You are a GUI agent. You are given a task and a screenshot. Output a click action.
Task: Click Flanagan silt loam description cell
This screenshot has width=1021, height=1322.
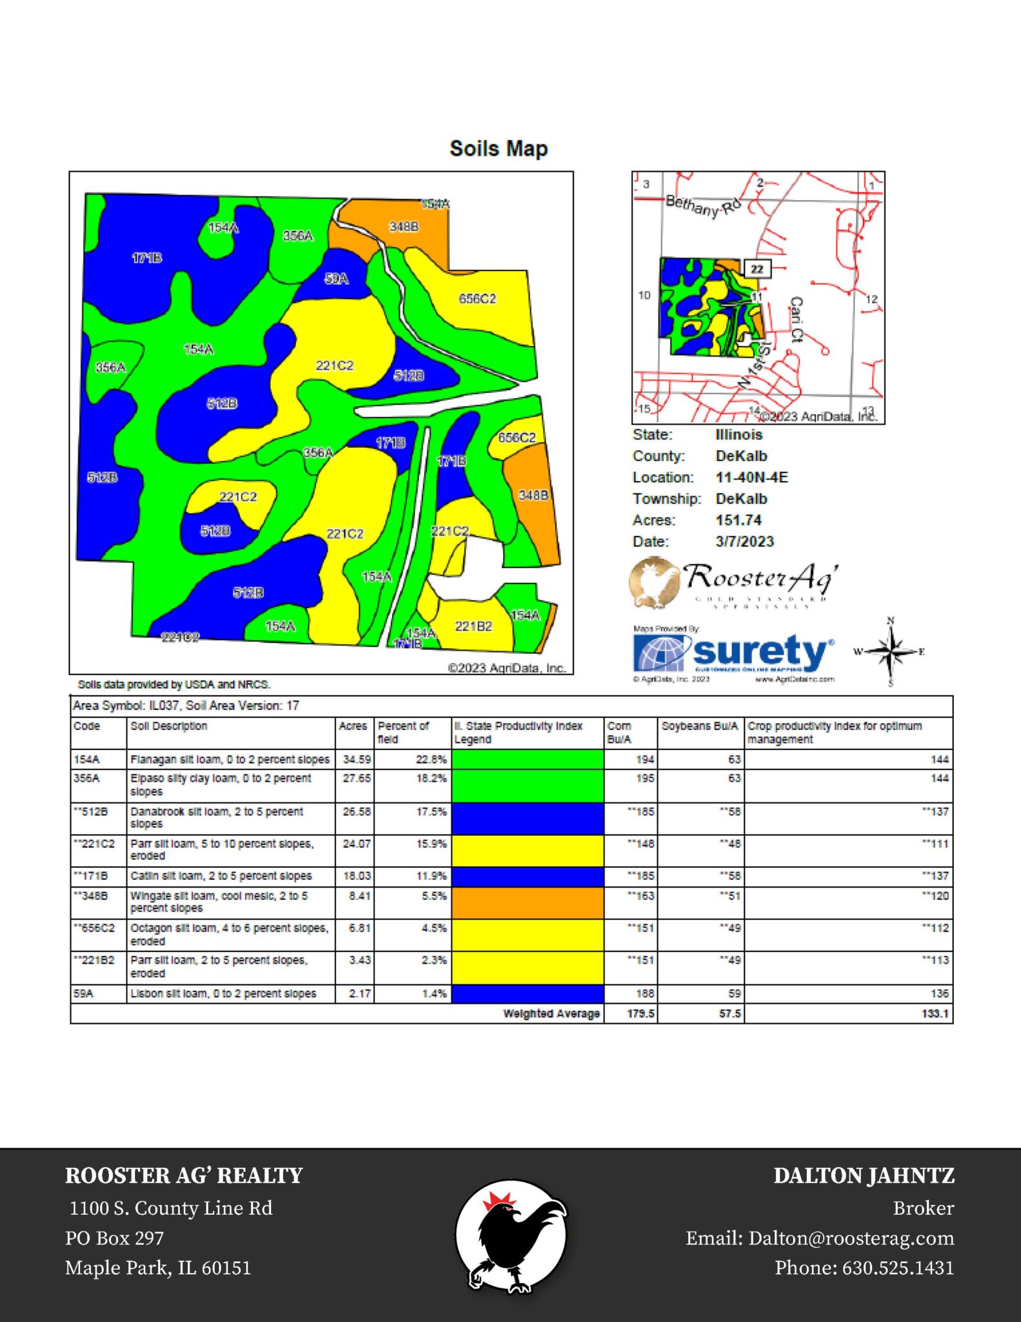tap(230, 759)
